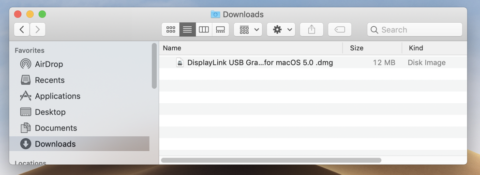The width and height of the screenshot is (480, 175).
Task: Click the disk image file icon
Action: tap(180, 63)
